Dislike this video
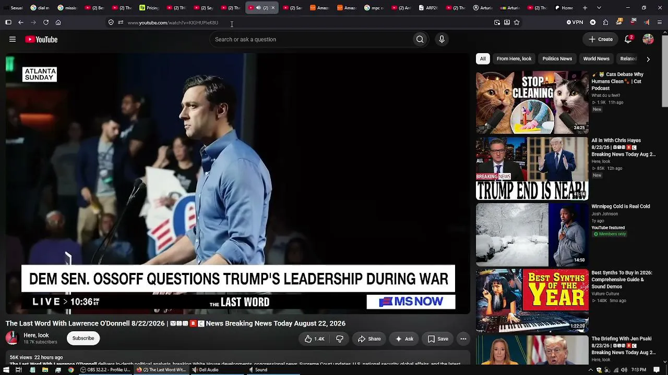The image size is (668, 375). tap(340, 339)
